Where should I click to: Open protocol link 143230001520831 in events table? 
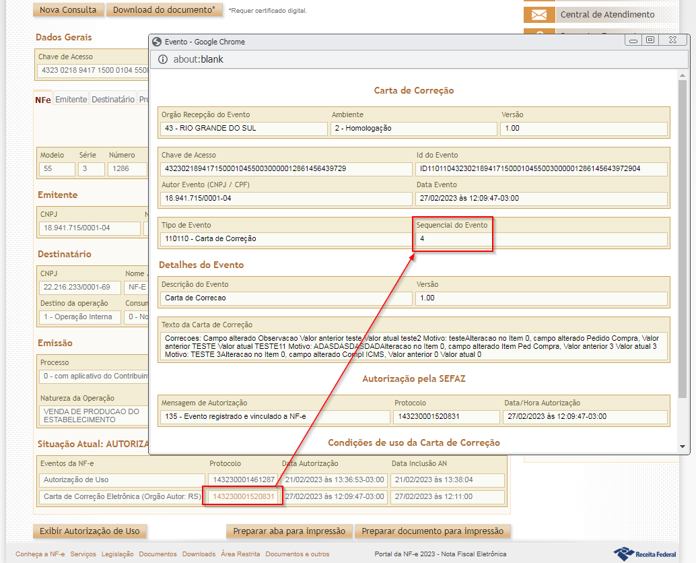tap(243, 496)
